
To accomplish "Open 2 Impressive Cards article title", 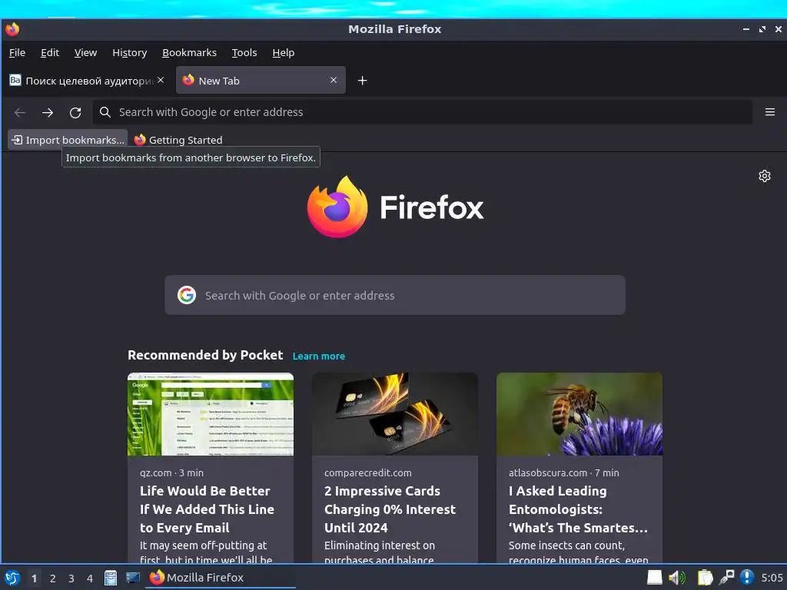I will tap(390, 509).
